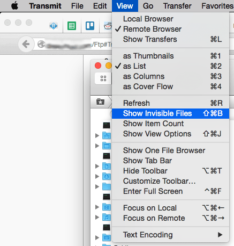This screenshot has height=246, width=234.
Task: Click the green spreadsheet favorite icon
Action: click(72, 26)
